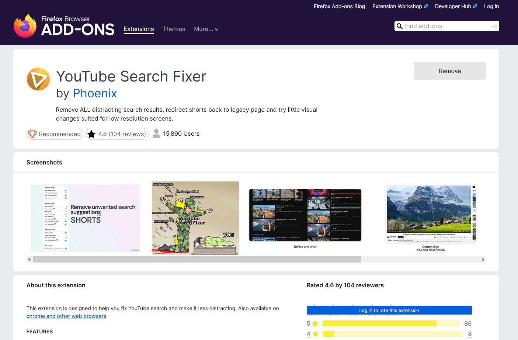Click the 4-star row star icon

point(316,334)
